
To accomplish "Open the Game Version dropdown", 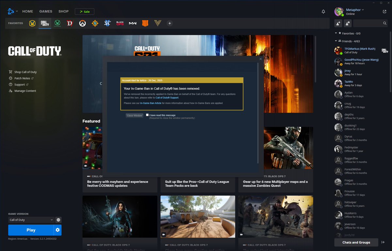I will pos(31,220).
